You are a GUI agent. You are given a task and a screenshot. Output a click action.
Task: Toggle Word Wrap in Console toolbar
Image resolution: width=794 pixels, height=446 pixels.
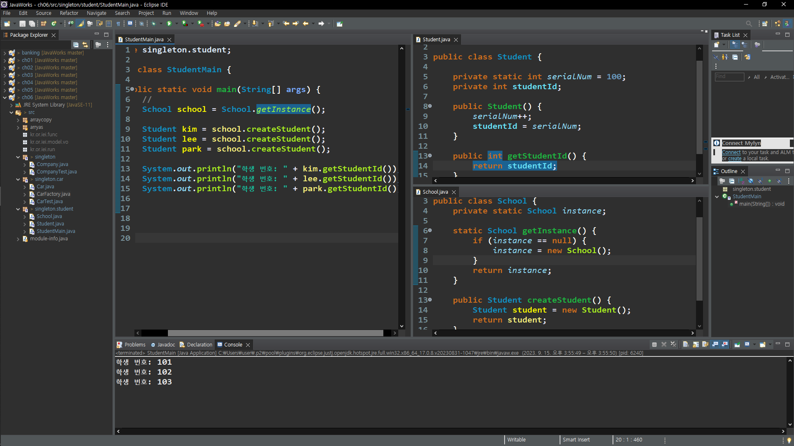click(x=705, y=344)
